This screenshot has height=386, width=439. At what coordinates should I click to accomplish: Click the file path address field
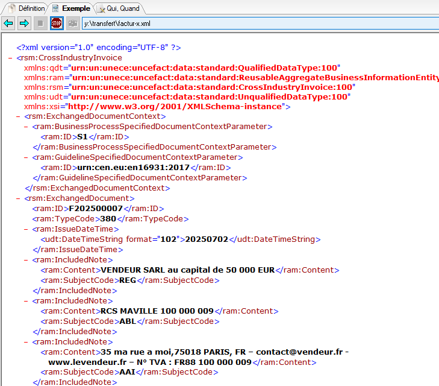[260, 24]
